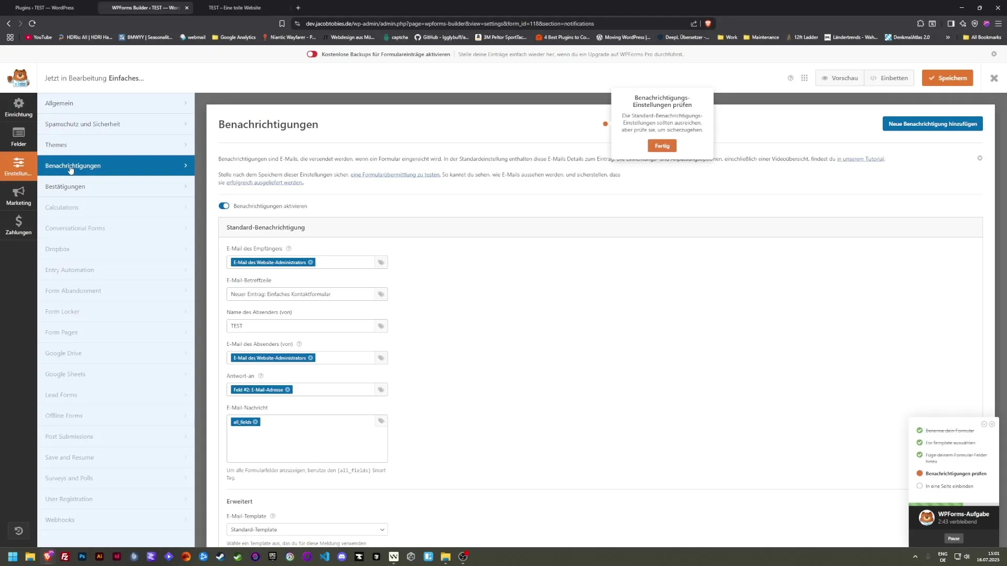Image resolution: width=1007 pixels, height=566 pixels.
Task: Open the Standard-Template dropdown
Action: pyautogui.click(x=307, y=529)
